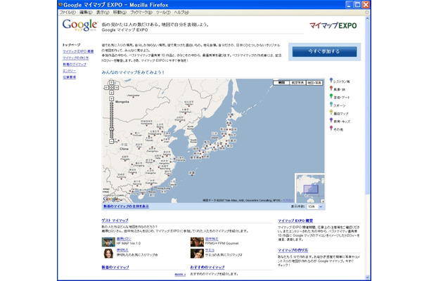This screenshot has width=429, height=281.
Task: Zoom out with the map minus button
Action: pos(111,141)
